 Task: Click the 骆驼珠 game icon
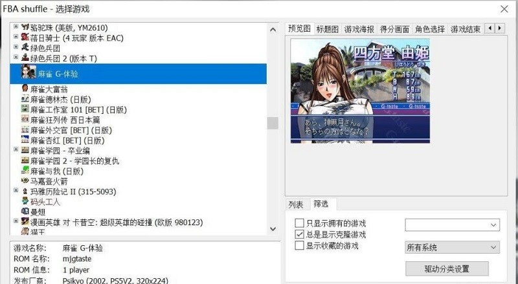(25, 27)
